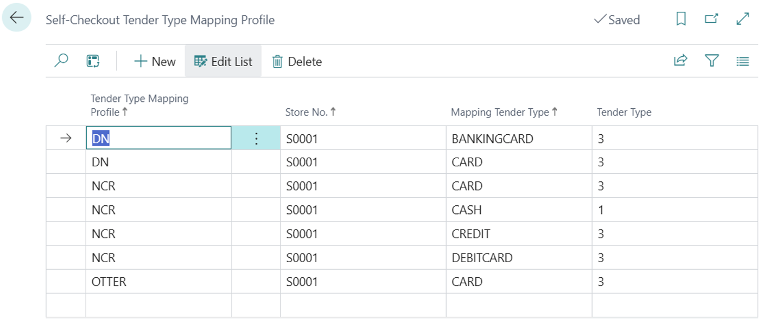
Task: Click the back arrow button
Action: click(17, 18)
